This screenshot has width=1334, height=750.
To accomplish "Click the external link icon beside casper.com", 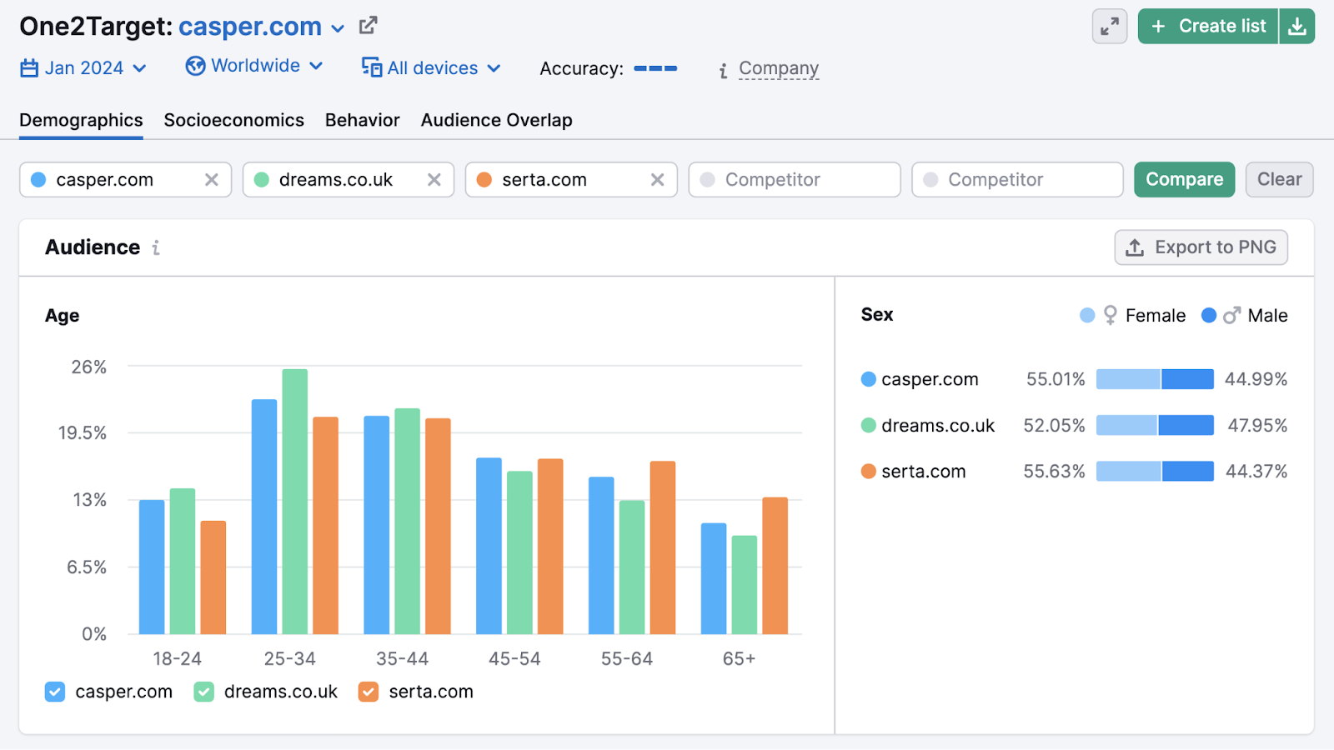I will (x=367, y=25).
